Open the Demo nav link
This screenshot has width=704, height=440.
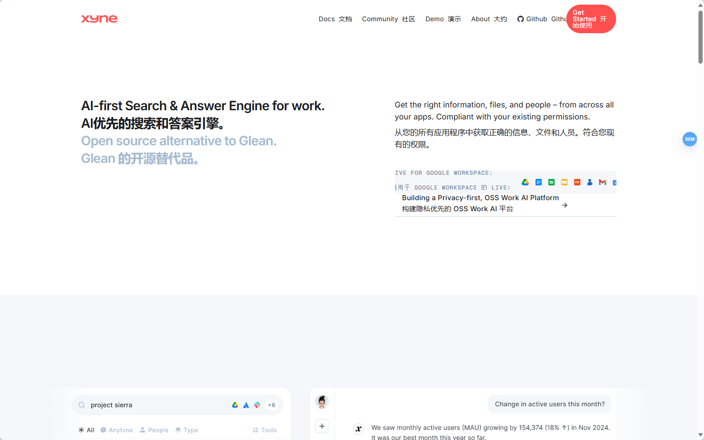[x=443, y=19]
